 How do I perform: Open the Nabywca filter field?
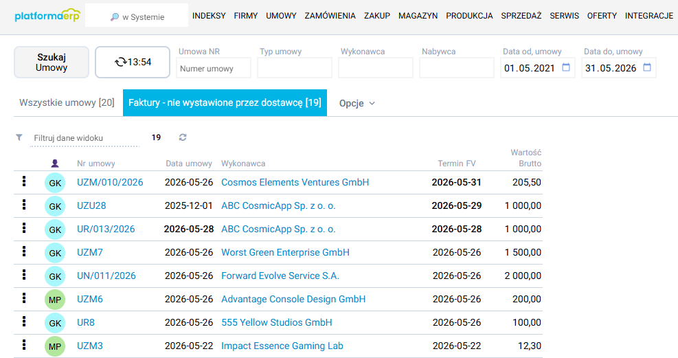(457, 68)
